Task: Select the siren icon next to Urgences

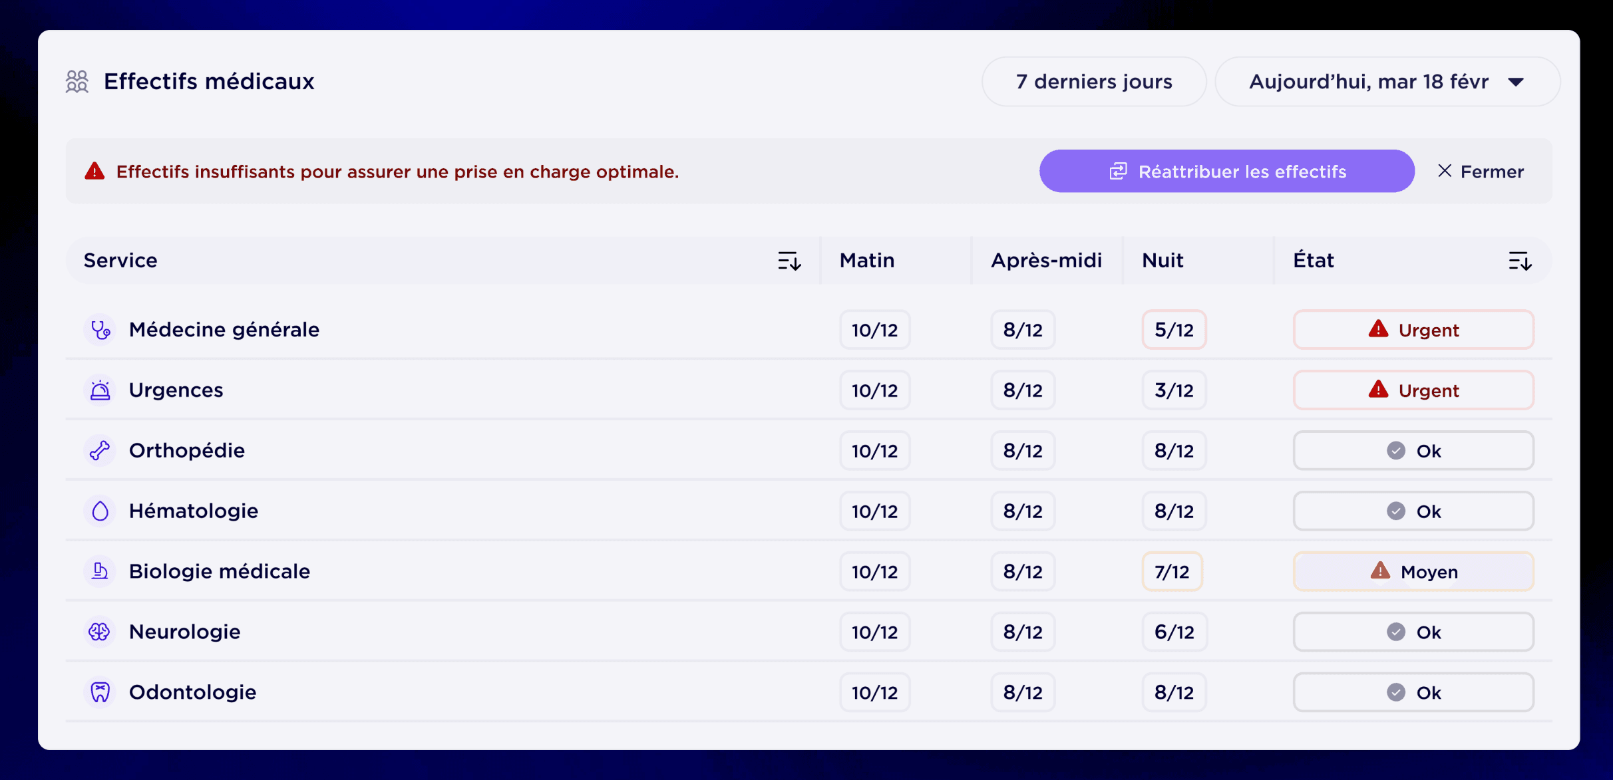Action: (x=100, y=390)
